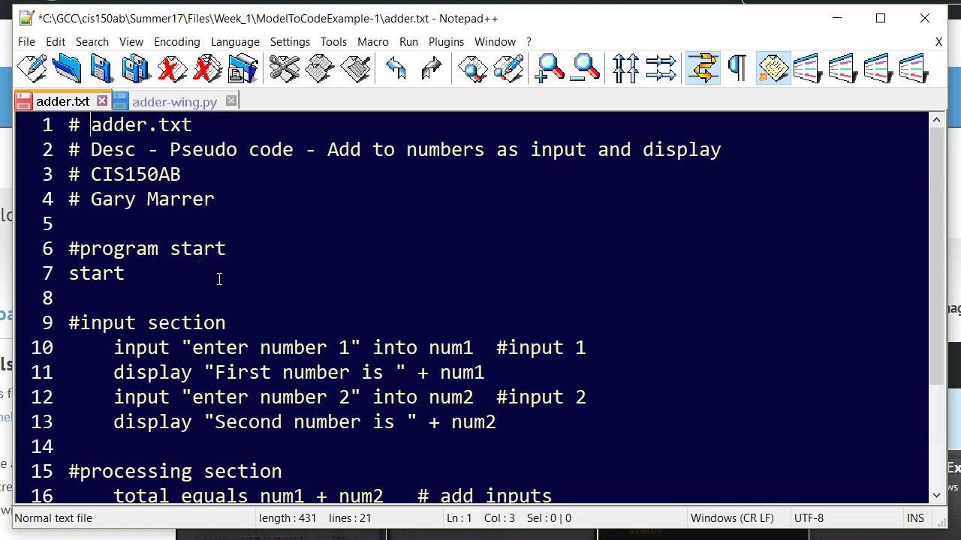Click the vertical scrollbar up arrow
This screenshot has height=540, width=961.
(x=937, y=120)
